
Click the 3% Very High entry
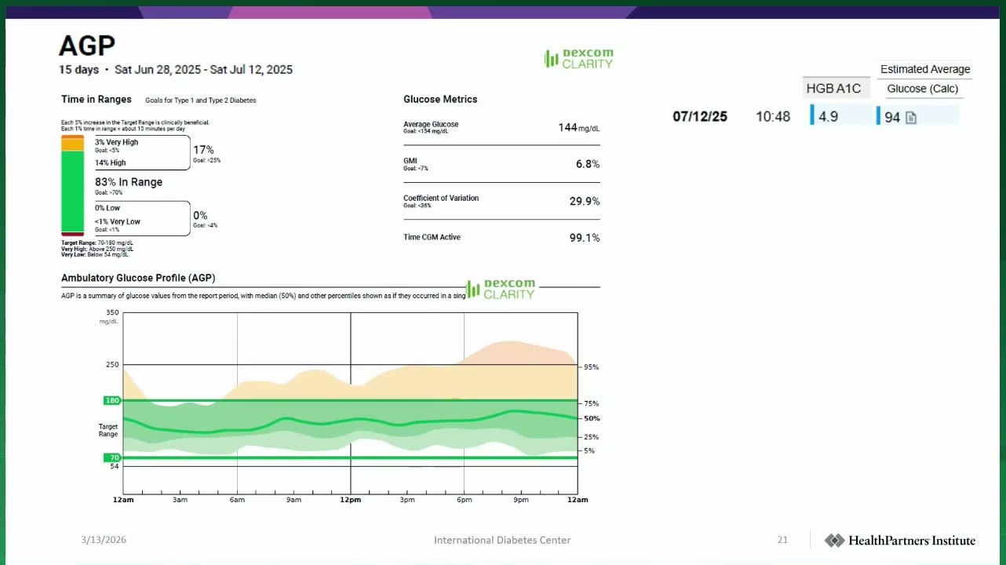click(x=116, y=143)
